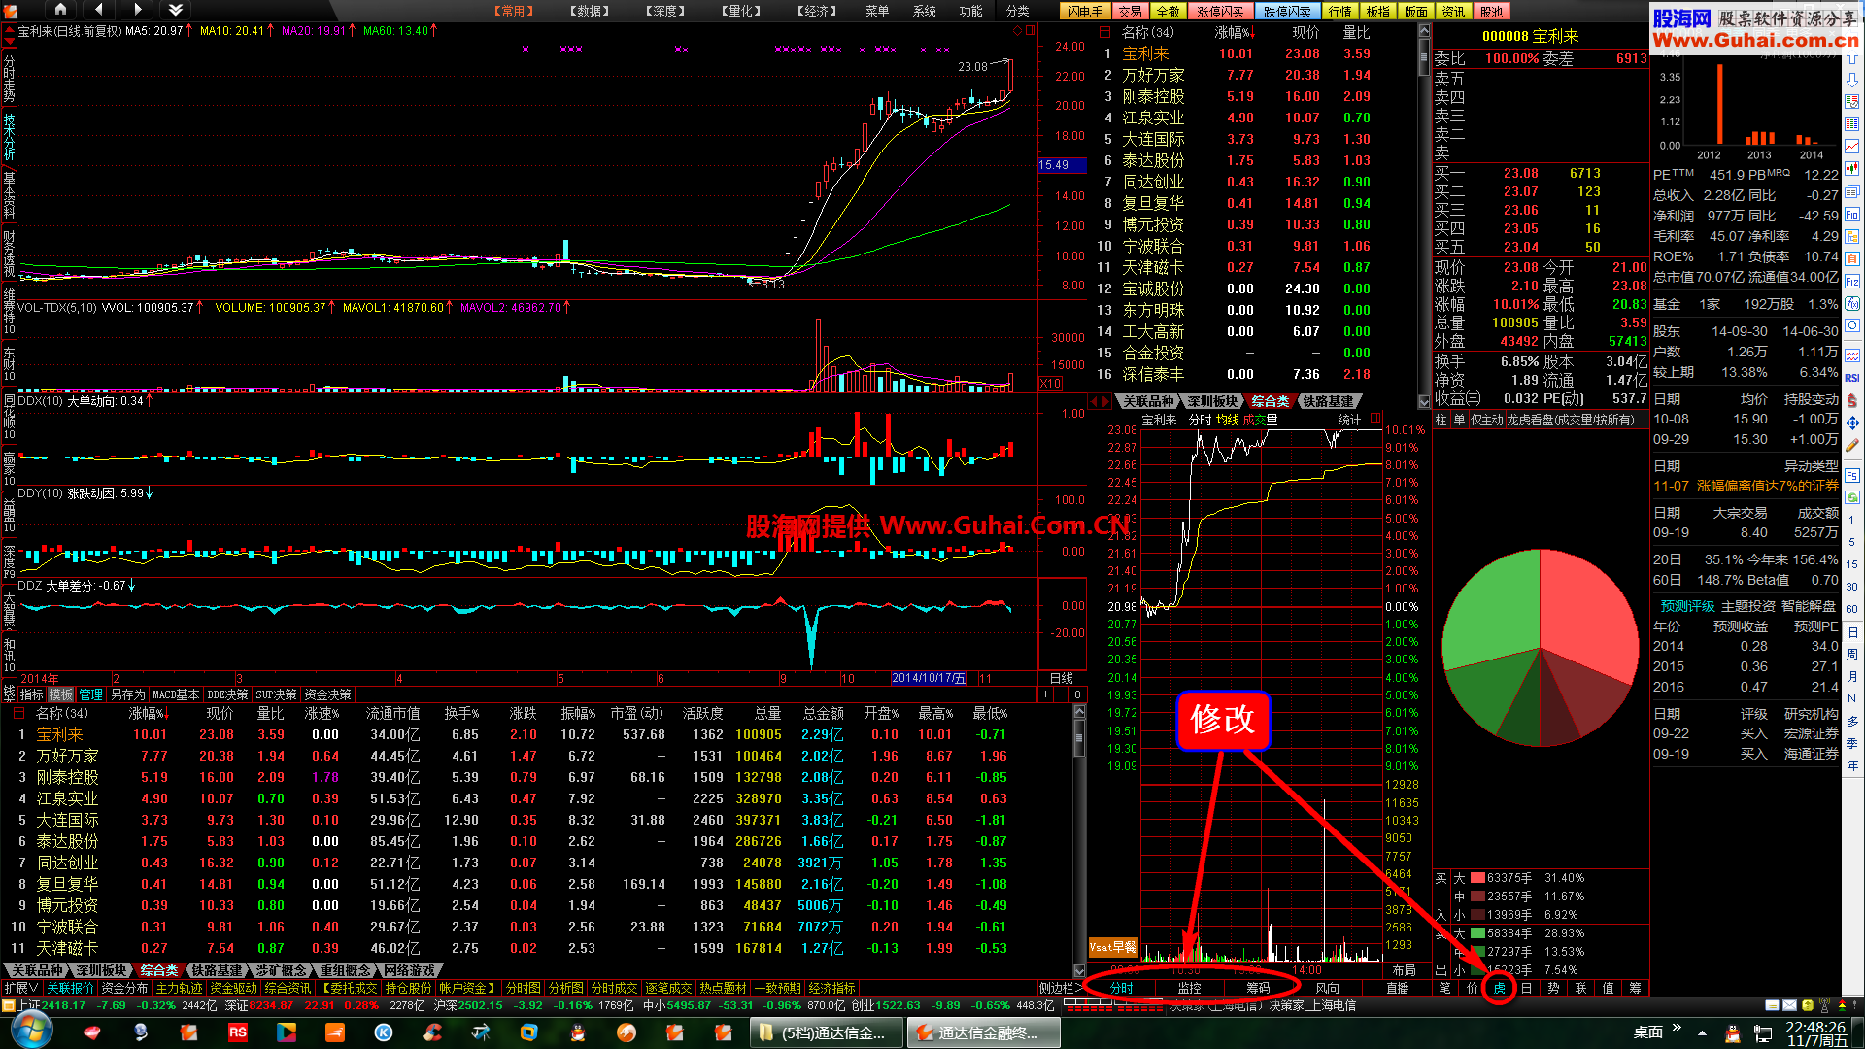This screenshot has width=1865, height=1049.
Task: Open the 菜单 menu item
Action: (x=877, y=11)
